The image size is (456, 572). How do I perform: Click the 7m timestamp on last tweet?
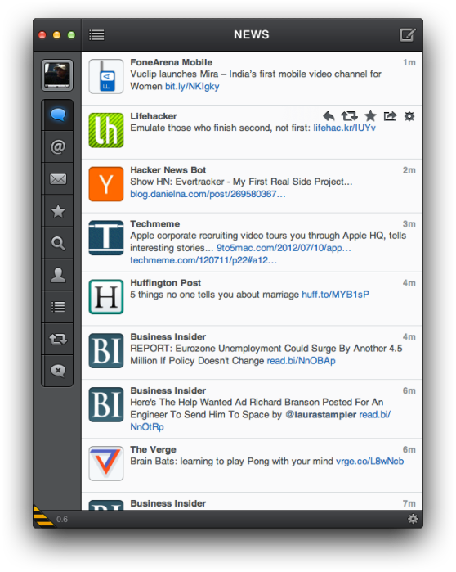click(x=409, y=503)
